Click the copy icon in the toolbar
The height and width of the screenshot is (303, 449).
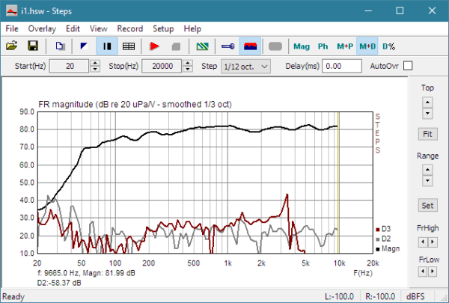pyautogui.click(x=60, y=46)
